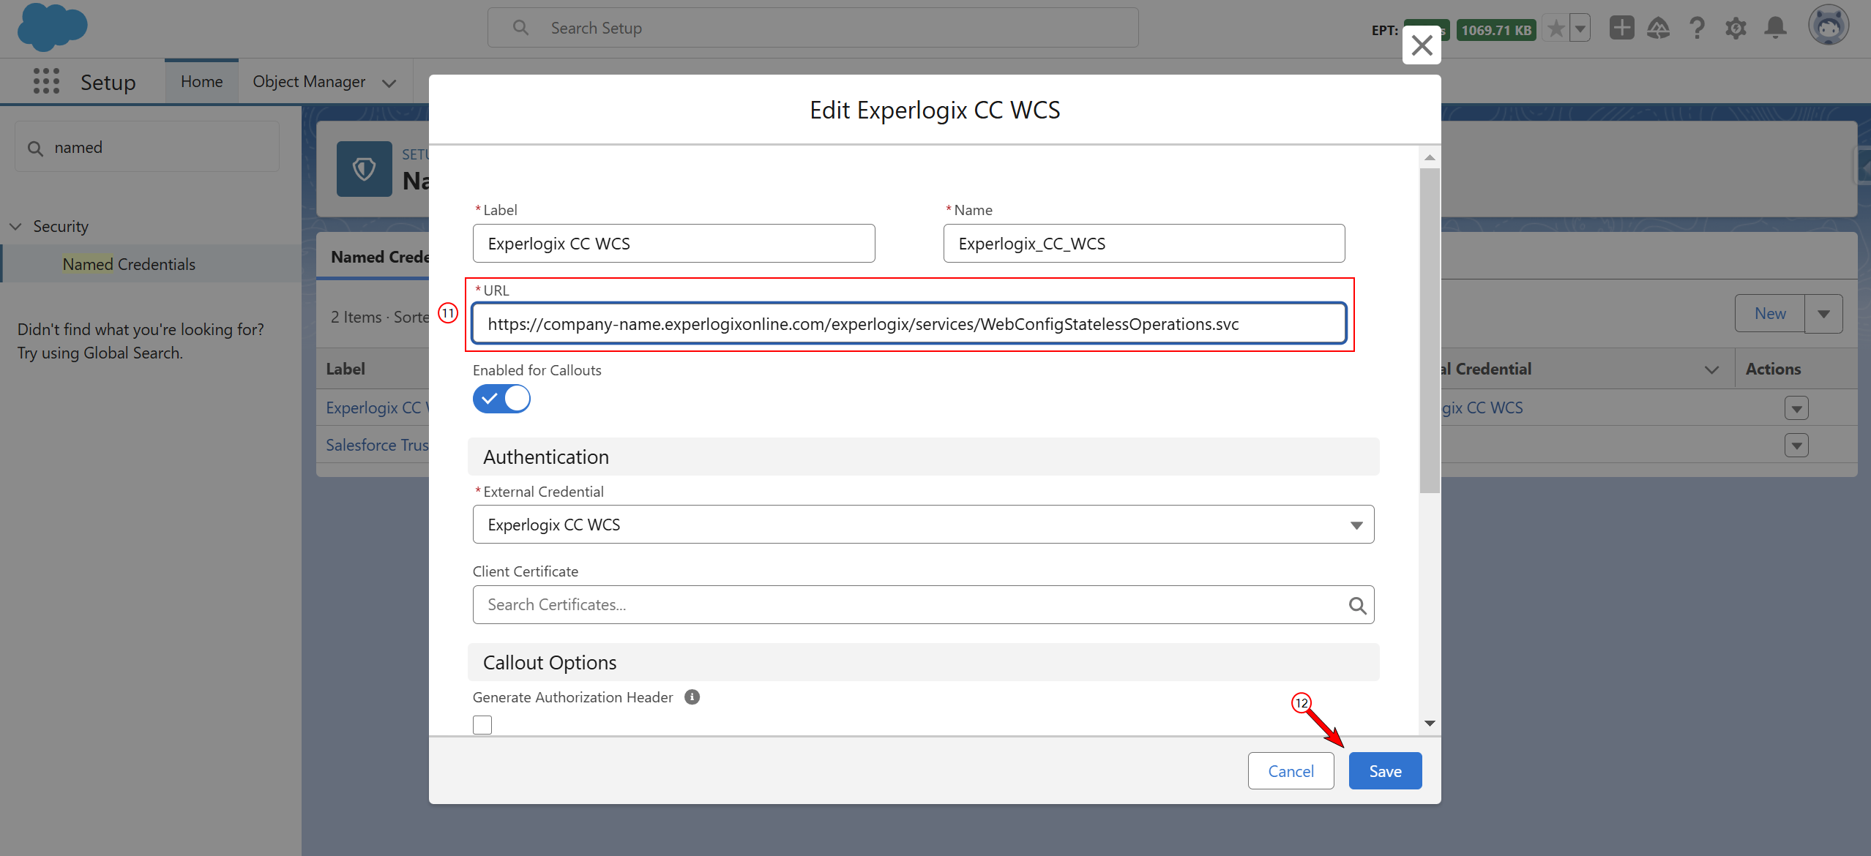The image size is (1871, 856).
Task: Click the Salesforce cloud logo
Action: click(x=52, y=27)
